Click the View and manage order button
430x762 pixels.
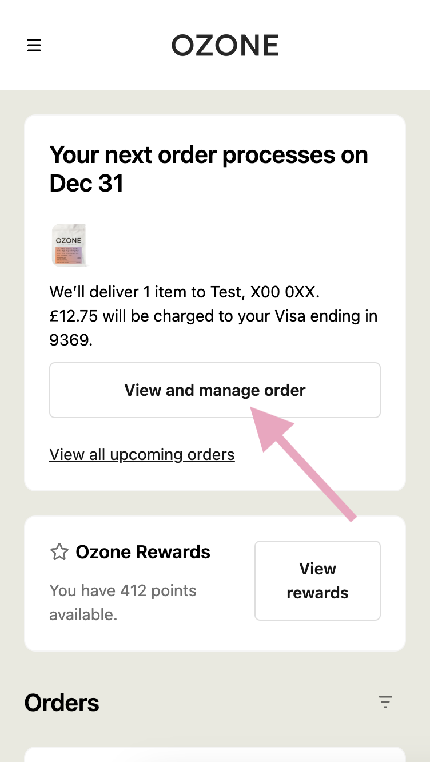pos(215,390)
